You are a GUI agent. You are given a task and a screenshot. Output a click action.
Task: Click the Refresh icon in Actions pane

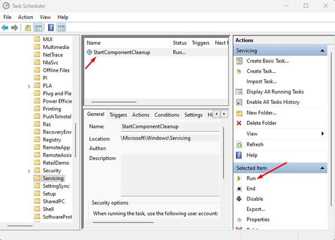point(240,144)
